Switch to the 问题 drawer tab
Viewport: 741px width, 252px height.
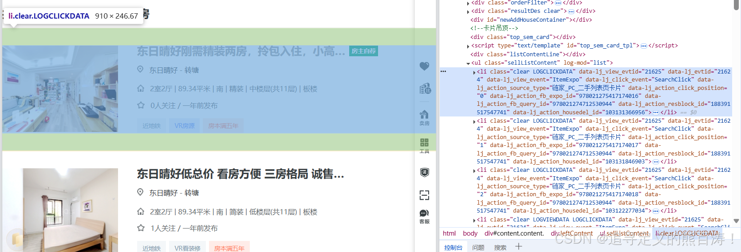tap(478, 248)
